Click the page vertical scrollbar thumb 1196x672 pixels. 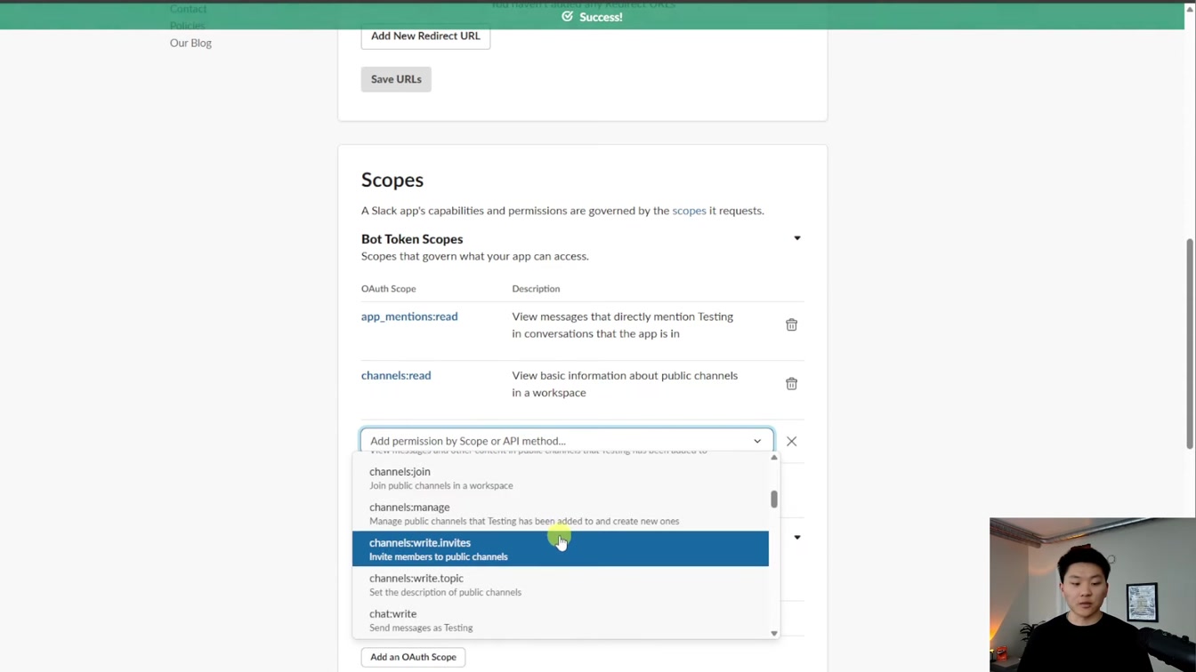click(1191, 344)
